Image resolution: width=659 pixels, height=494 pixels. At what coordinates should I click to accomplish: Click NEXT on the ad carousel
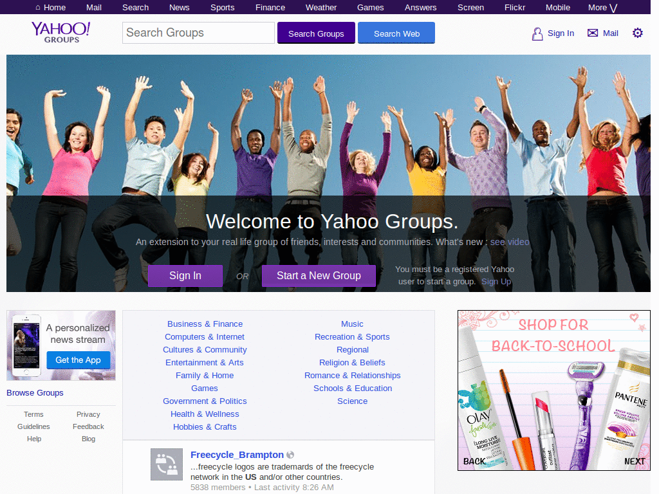(x=634, y=461)
